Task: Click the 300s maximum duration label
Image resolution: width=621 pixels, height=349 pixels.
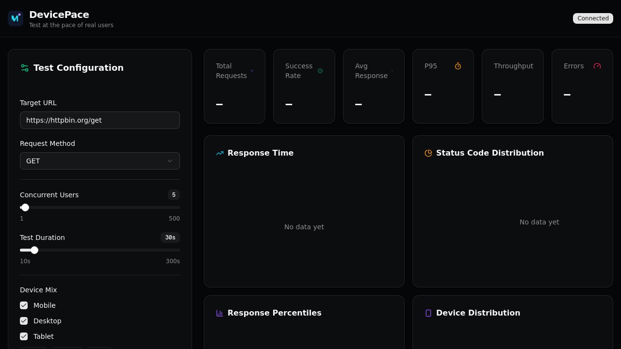Action: (173, 261)
